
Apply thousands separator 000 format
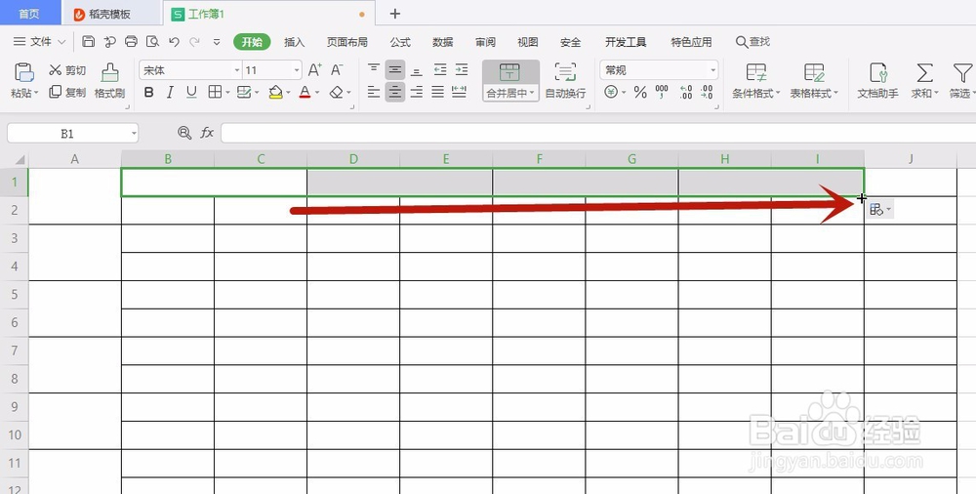point(662,92)
